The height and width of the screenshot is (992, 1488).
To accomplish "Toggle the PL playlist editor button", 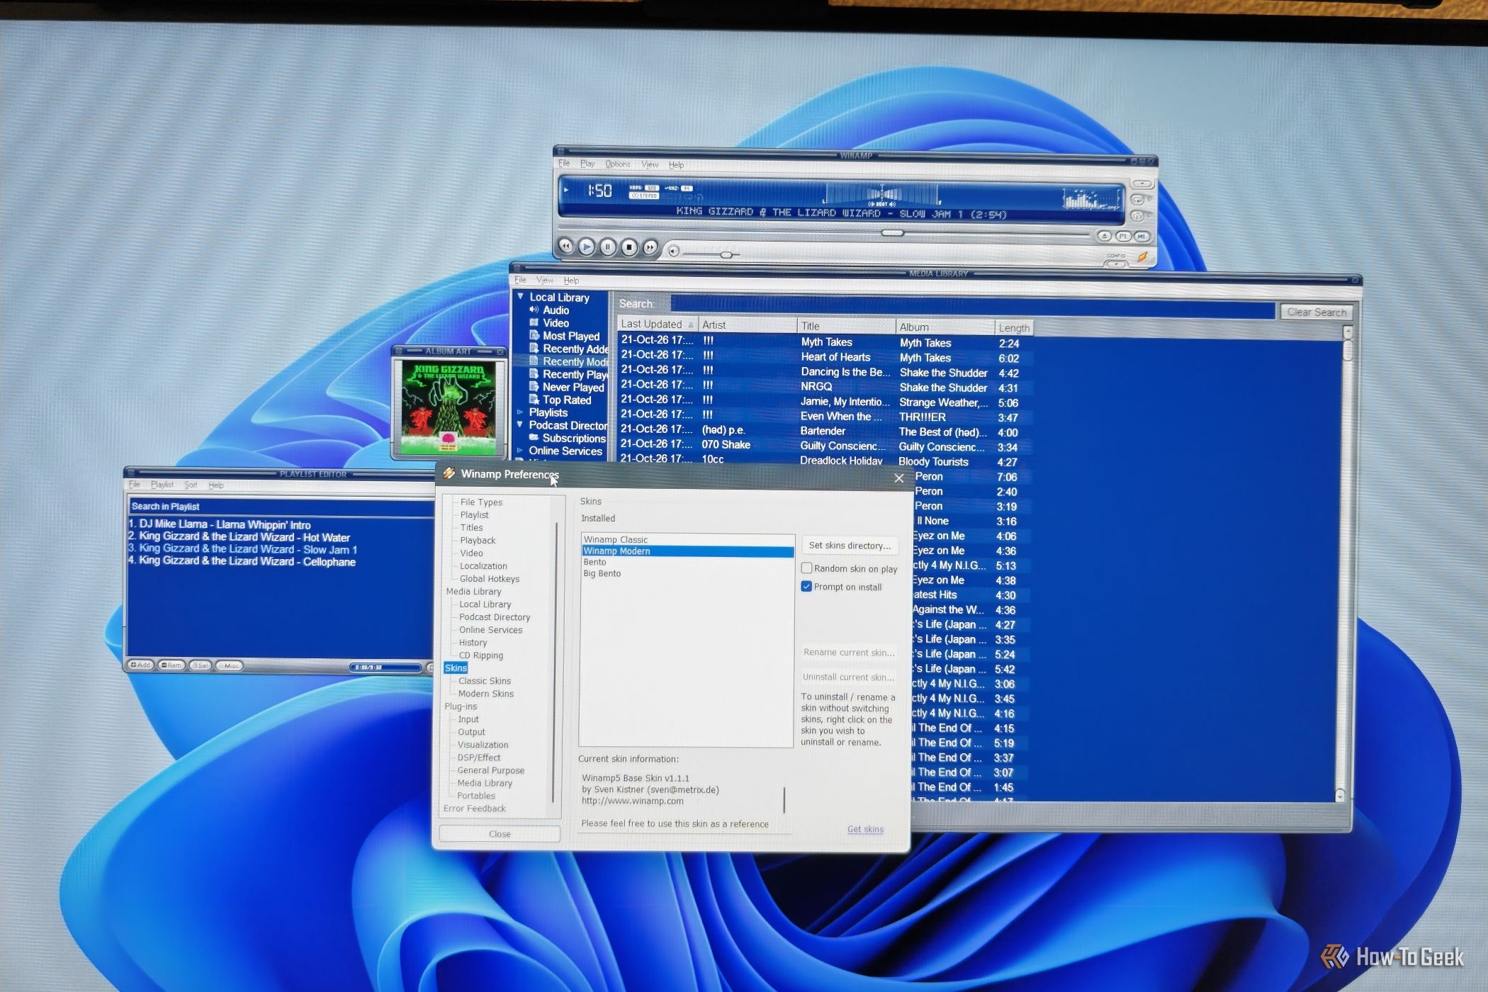I will coord(1124,236).
